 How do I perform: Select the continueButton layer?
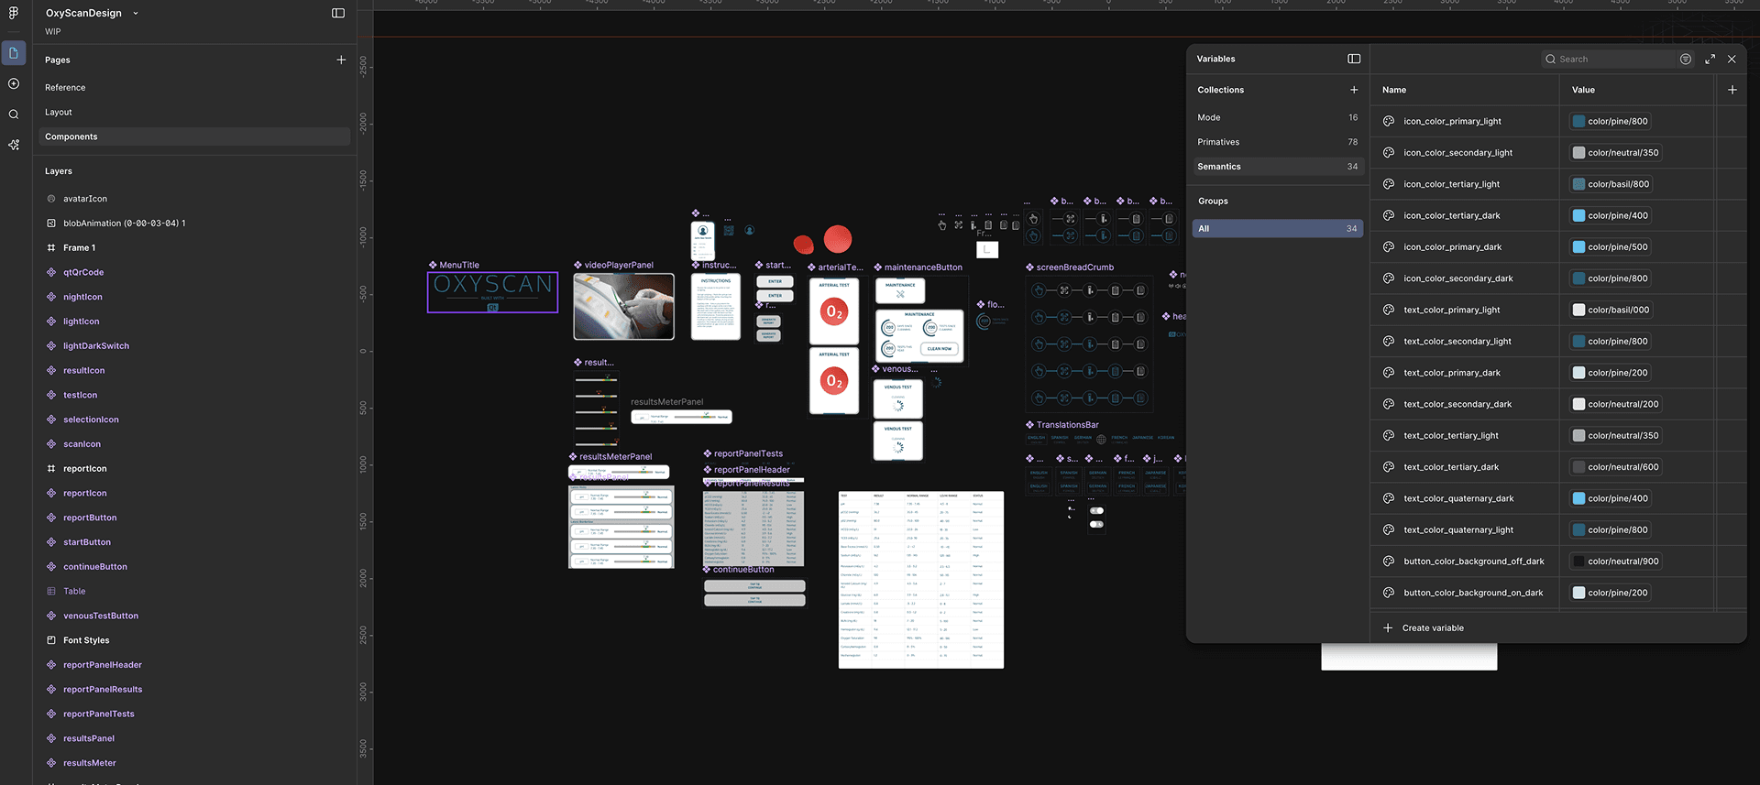pos(95,567)
